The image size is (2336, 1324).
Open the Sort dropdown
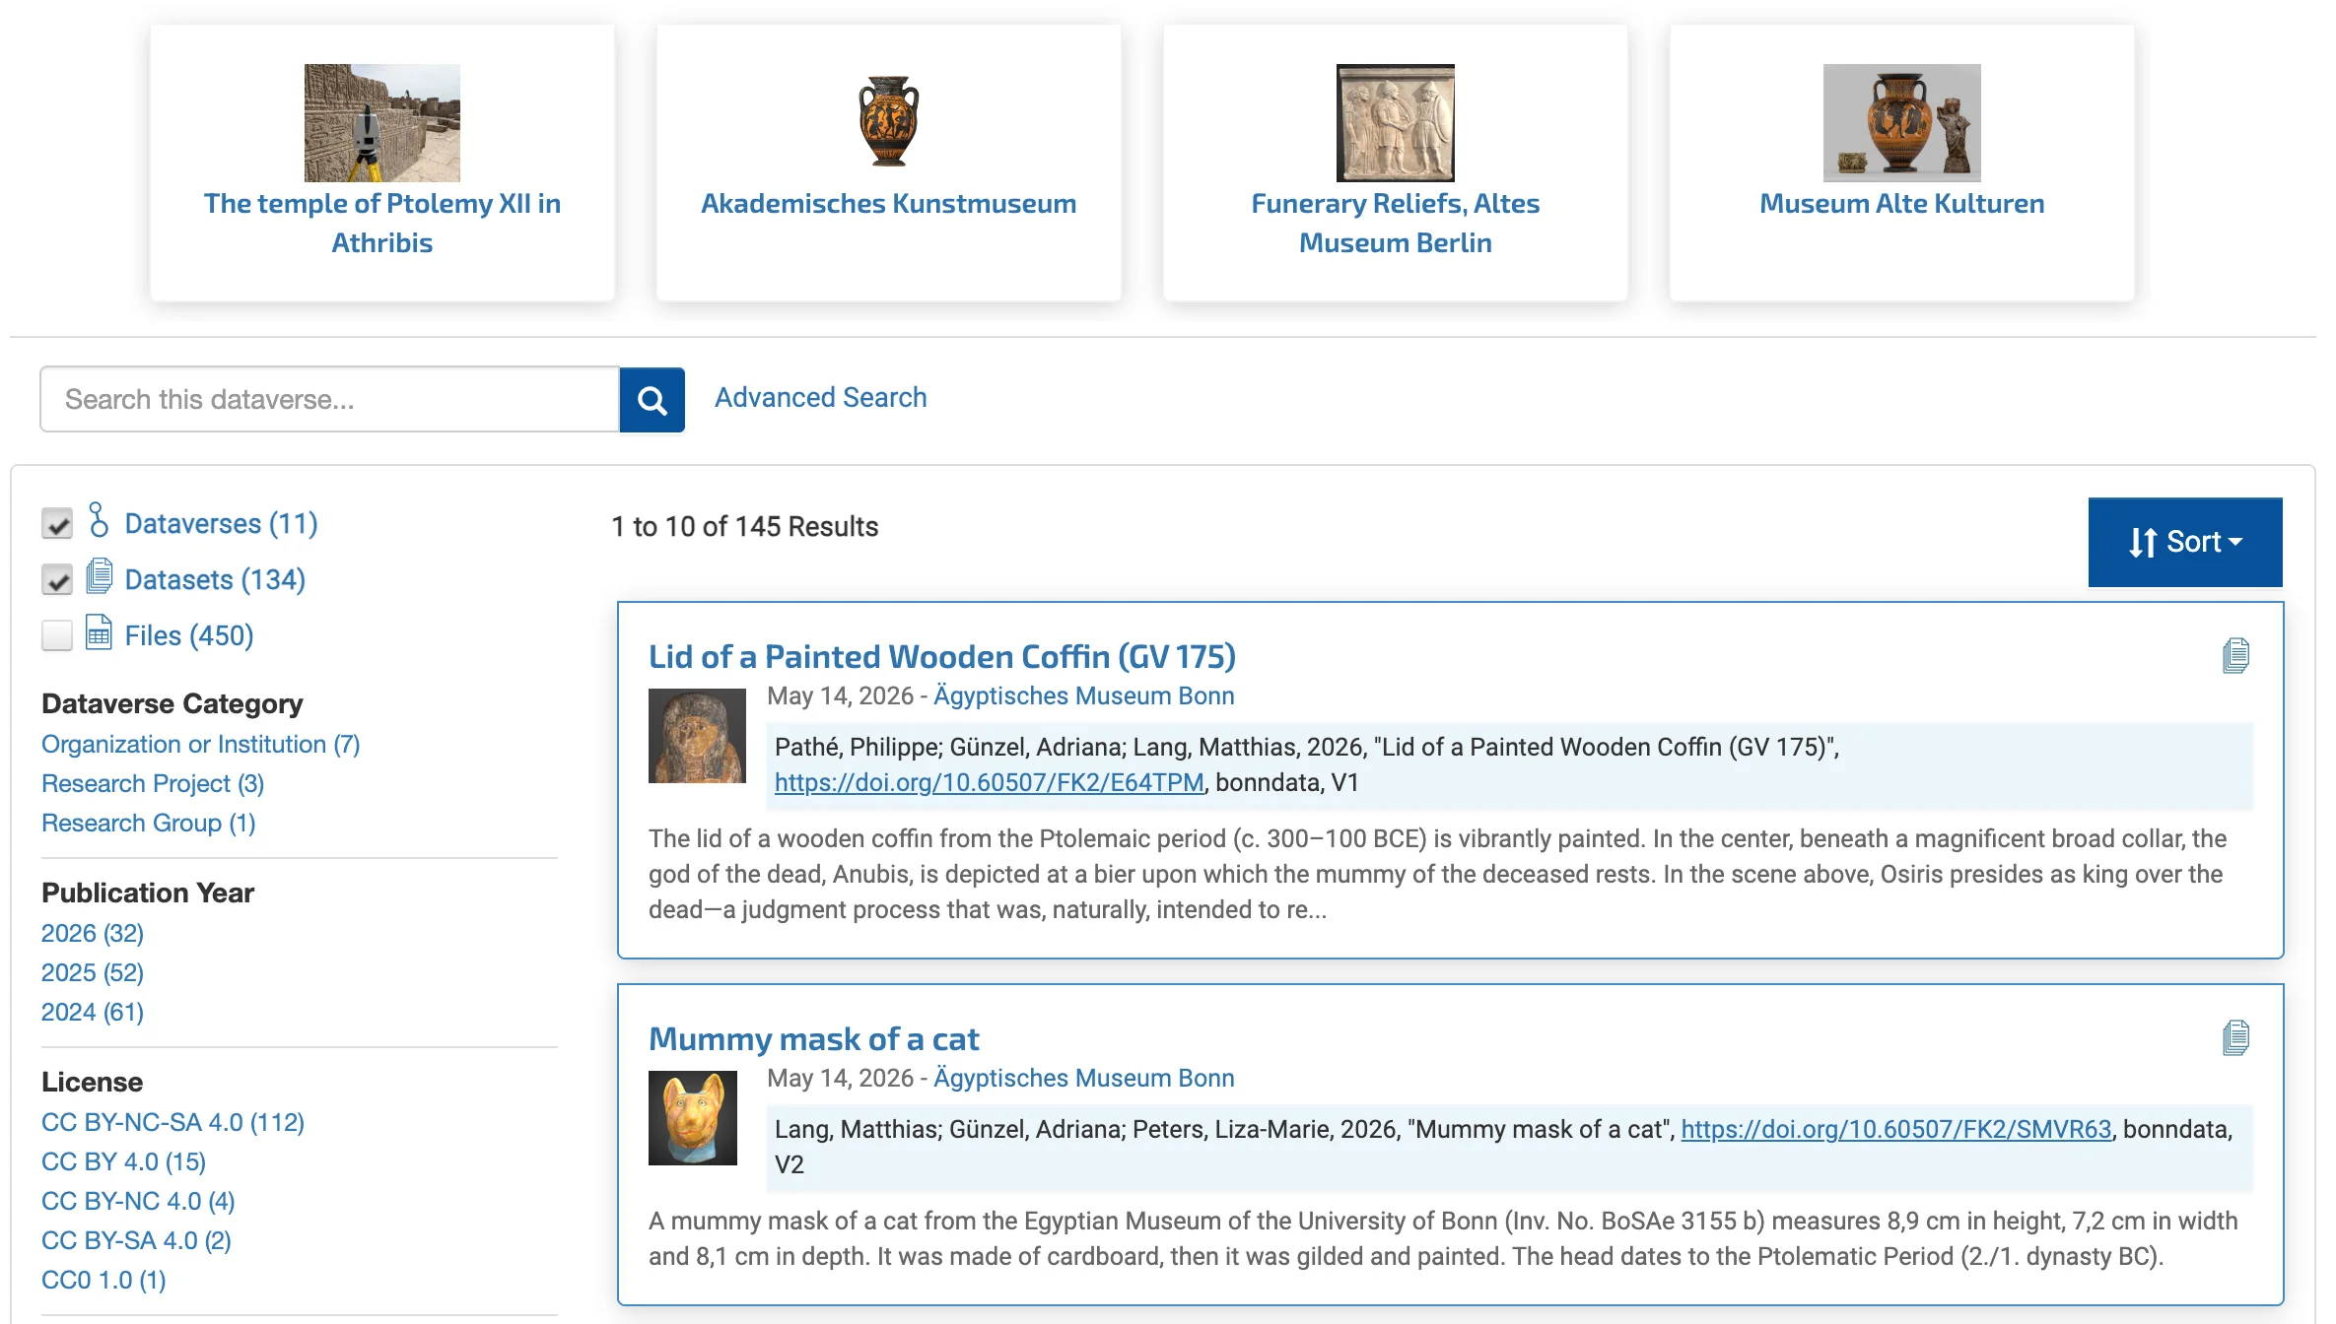2185,542
